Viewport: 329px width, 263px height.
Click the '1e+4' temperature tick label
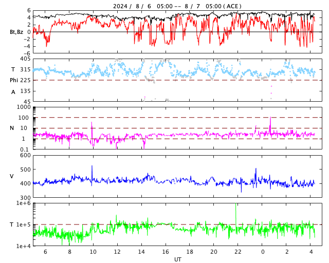(x=24, y=246)
